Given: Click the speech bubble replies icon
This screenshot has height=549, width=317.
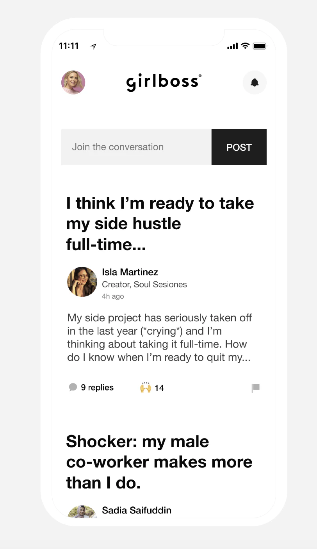Looking at the screenshot, I should coord(73,387).
